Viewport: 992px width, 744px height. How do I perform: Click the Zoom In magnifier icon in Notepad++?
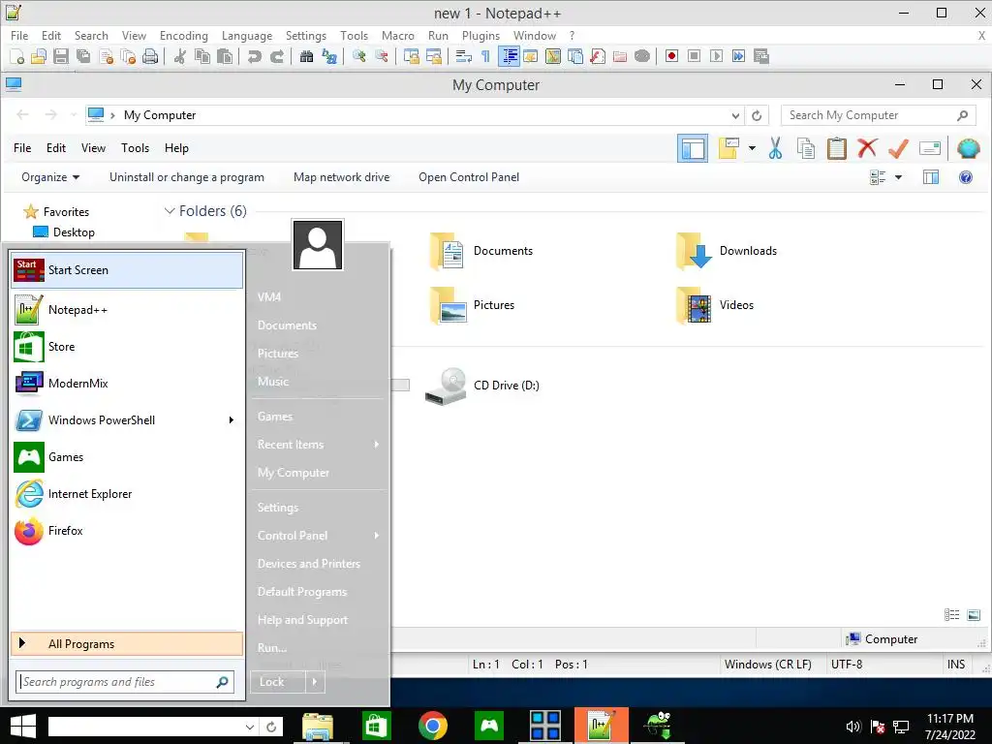359,57
